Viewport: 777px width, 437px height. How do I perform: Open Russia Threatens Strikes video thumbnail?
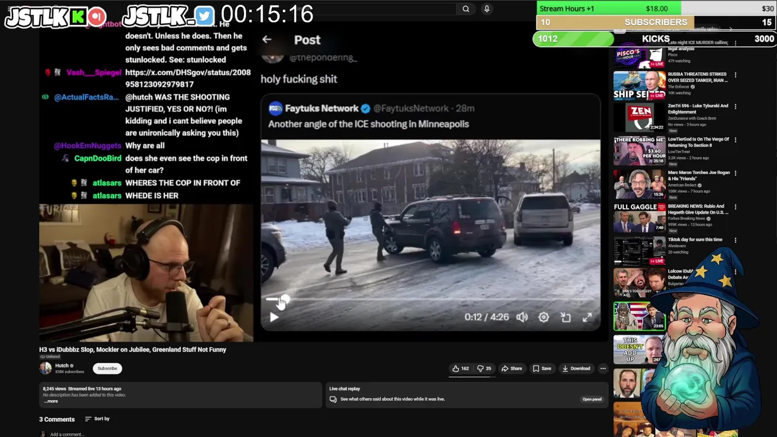click(x=639, y=86)
